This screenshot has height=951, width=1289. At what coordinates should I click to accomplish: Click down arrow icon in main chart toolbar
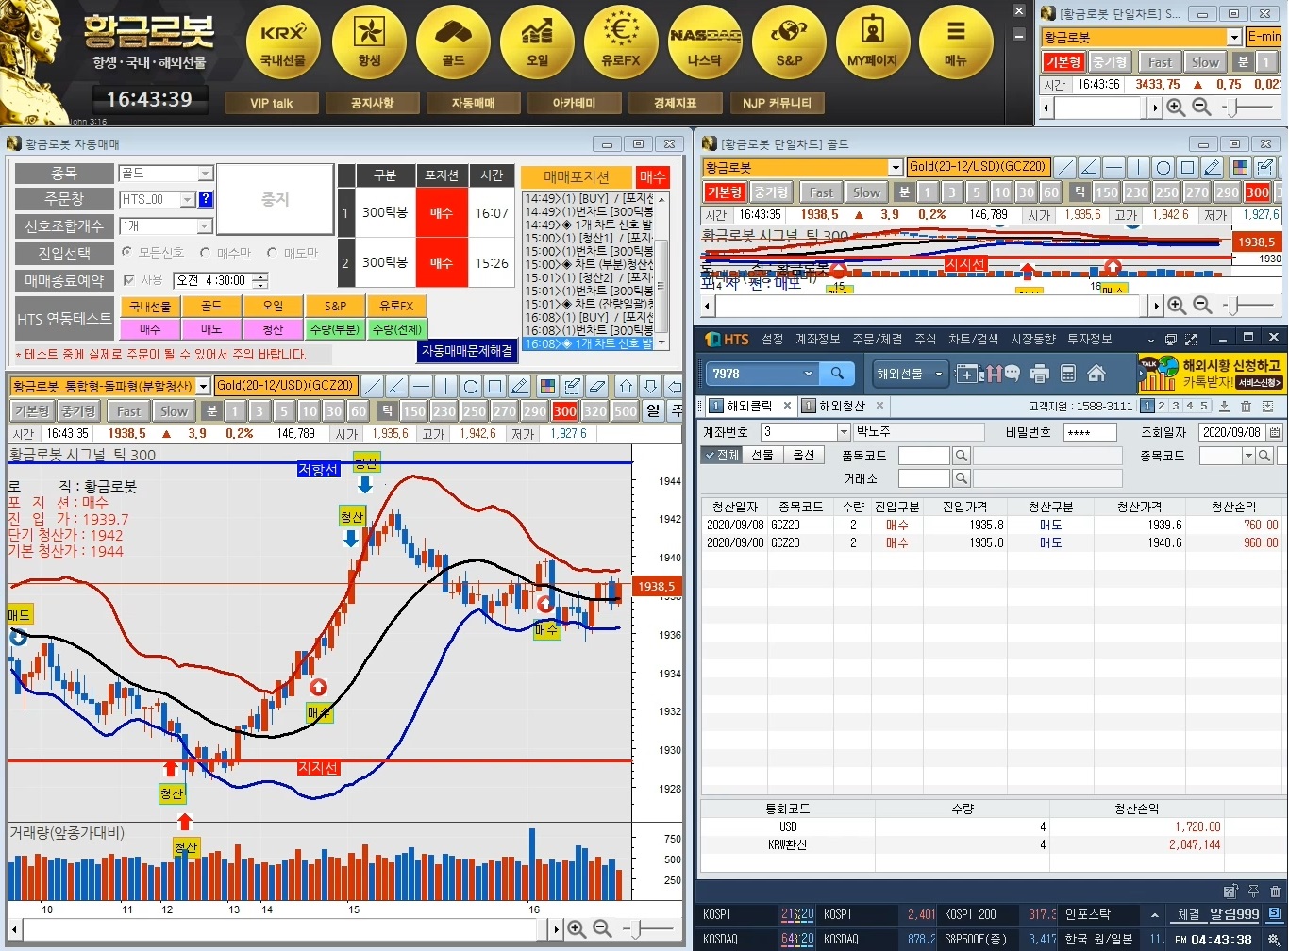(650, 386)
